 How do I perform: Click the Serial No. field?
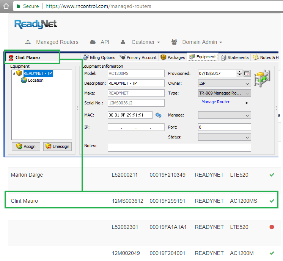[136, 103]
